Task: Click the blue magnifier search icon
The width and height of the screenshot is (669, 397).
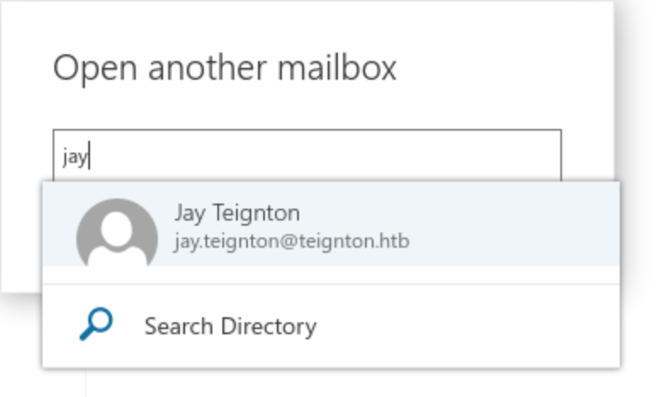Action: coord(97,324)
